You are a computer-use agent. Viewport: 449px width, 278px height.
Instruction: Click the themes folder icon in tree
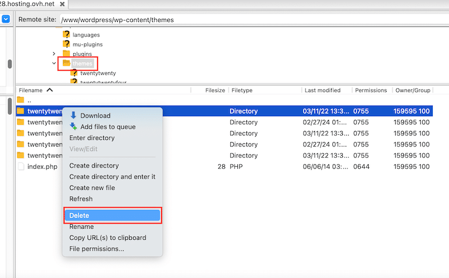66,63
